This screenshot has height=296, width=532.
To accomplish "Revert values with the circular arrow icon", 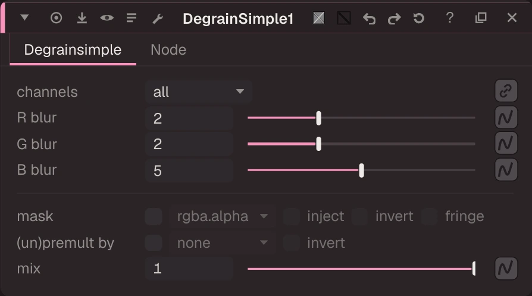I will point(419,18).
